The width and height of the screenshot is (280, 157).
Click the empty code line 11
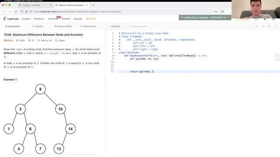coord(198,65)
